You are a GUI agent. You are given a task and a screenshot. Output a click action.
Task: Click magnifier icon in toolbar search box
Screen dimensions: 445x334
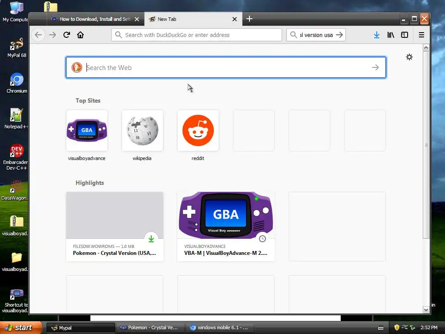pyautogui.click(x=293, y=35)
